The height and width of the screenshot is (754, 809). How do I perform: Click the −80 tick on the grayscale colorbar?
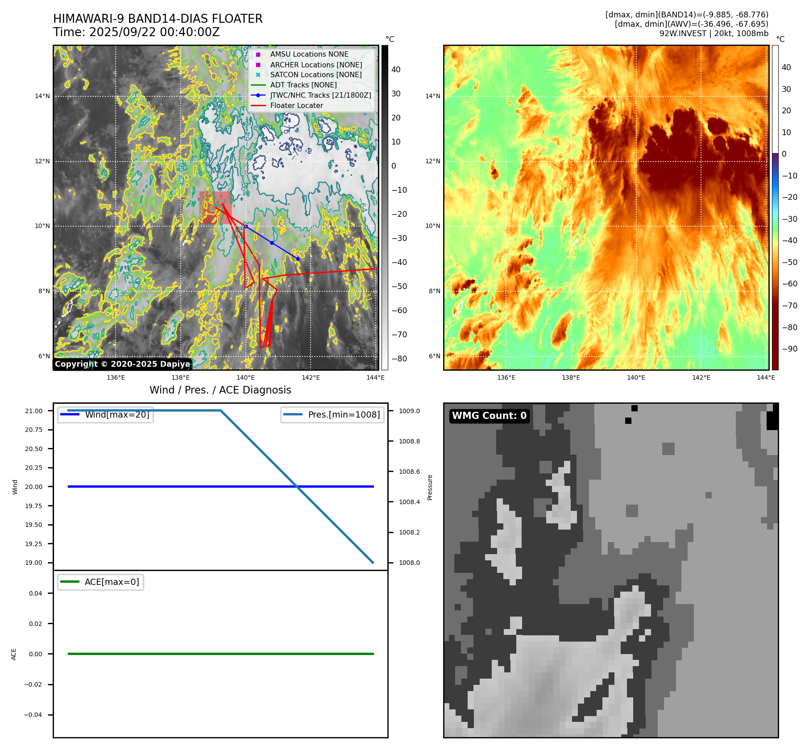(399, 359)
